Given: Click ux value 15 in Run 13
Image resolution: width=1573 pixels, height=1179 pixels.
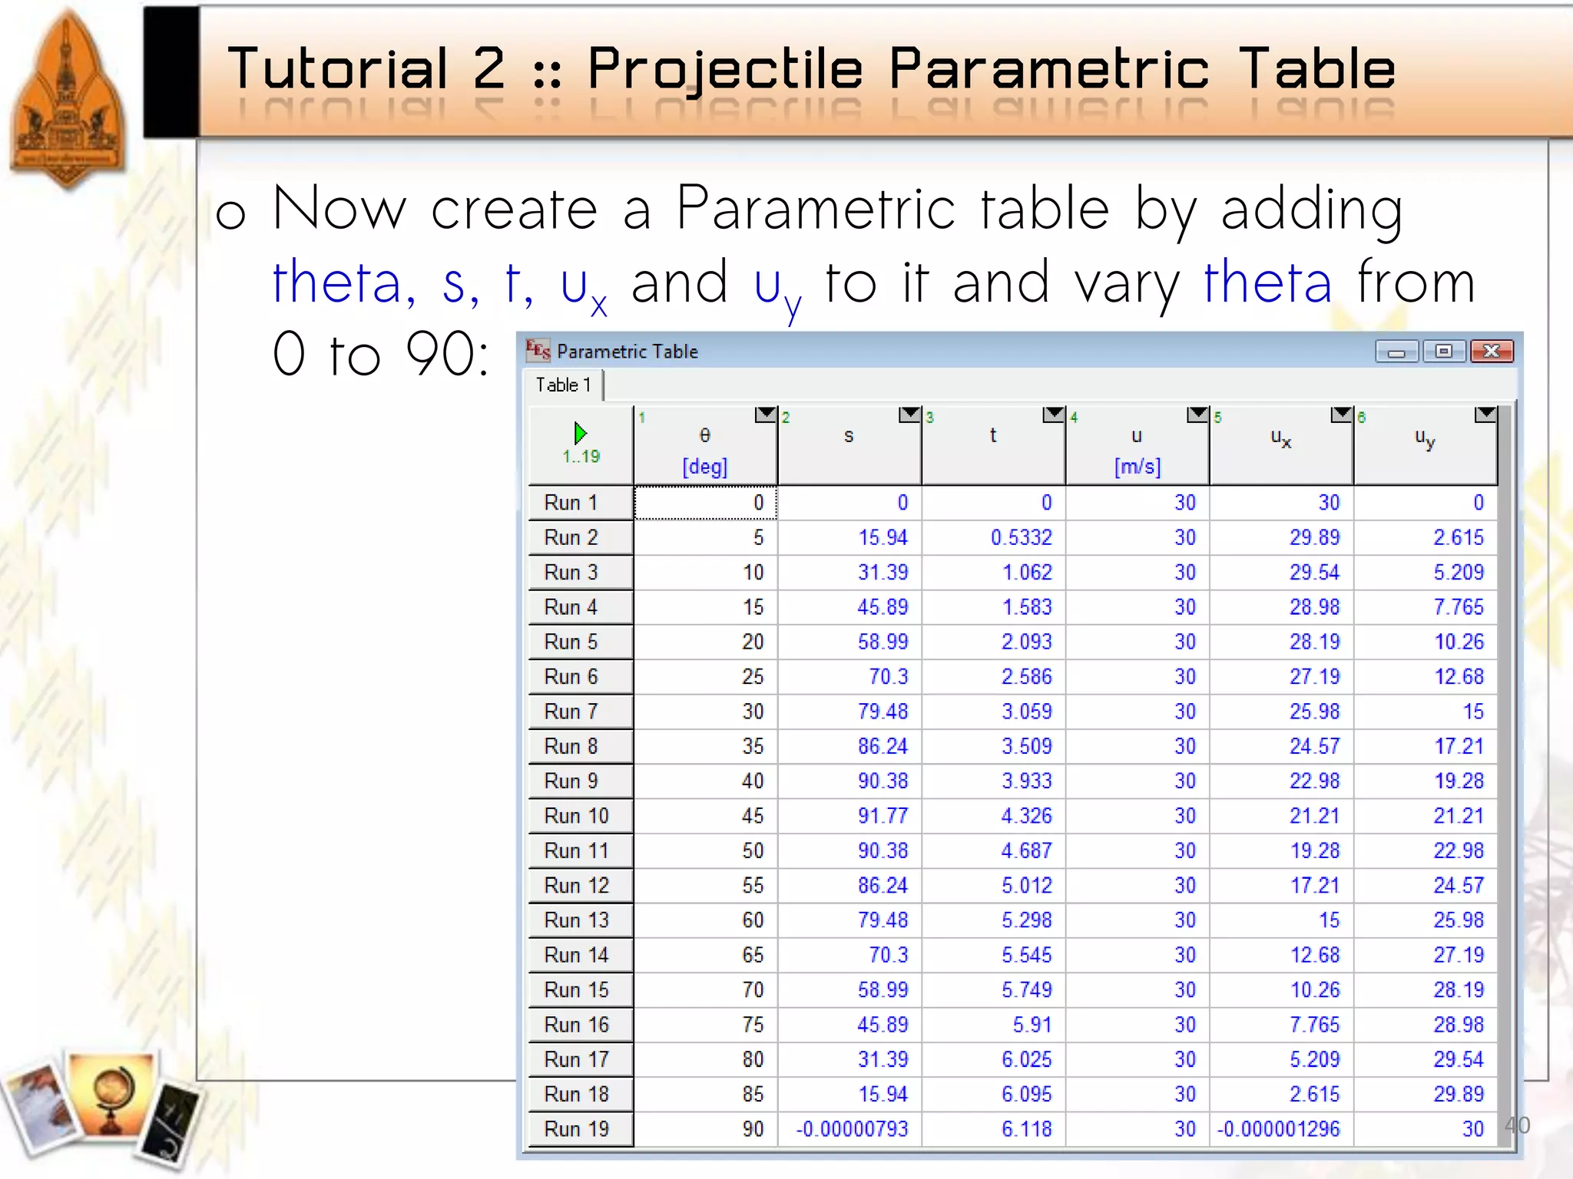Looking at the screenshot, I should tap(1329, 920).
